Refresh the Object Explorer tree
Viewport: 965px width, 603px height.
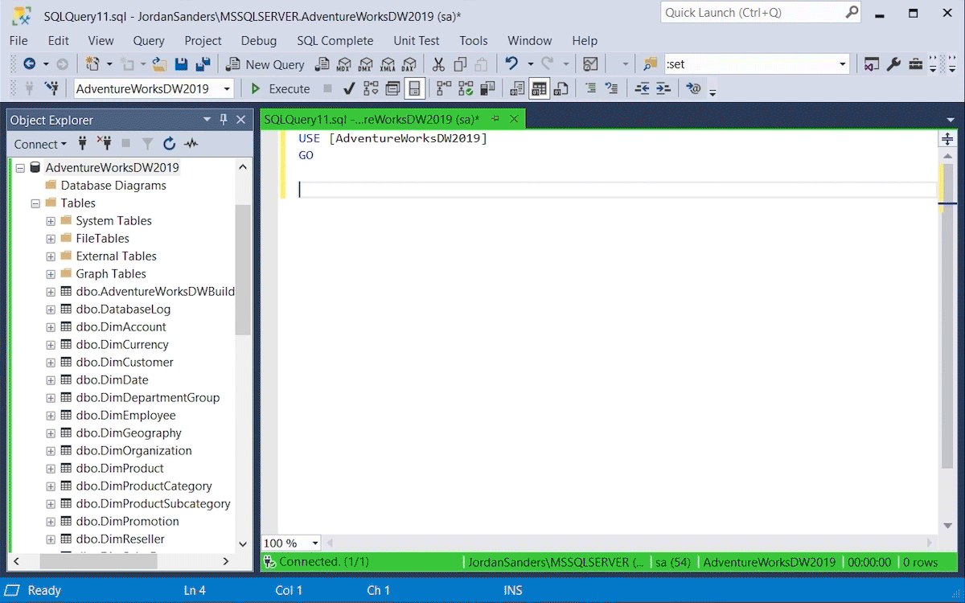[x=169, y=144]
